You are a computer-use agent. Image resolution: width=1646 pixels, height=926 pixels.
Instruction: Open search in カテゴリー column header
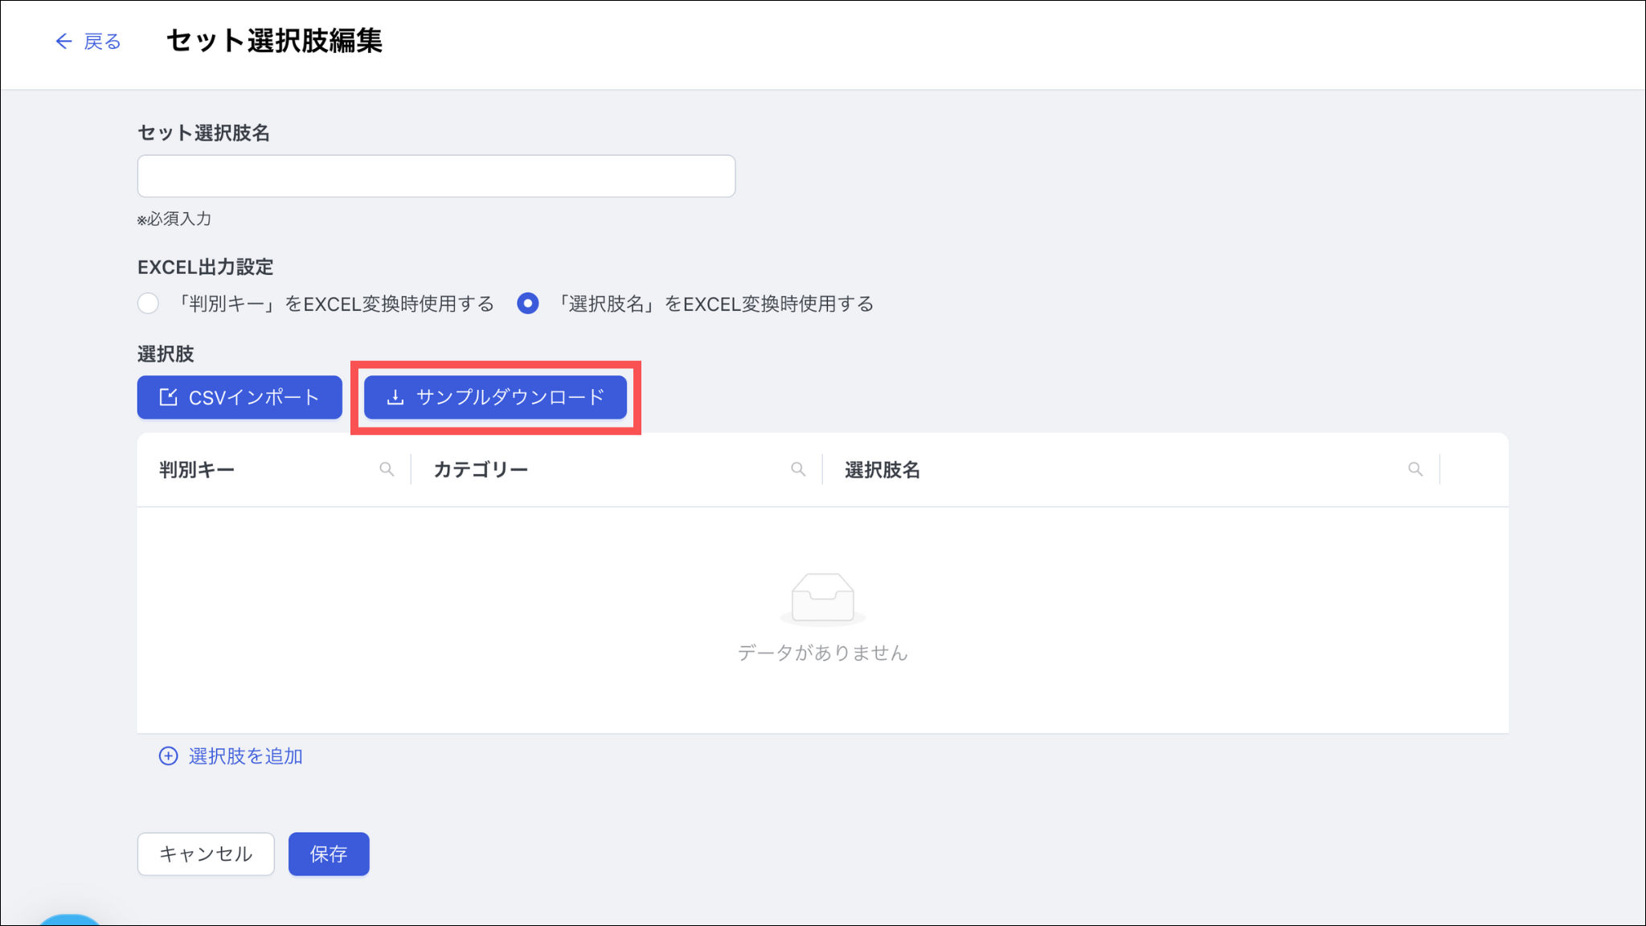click(798, 469)
